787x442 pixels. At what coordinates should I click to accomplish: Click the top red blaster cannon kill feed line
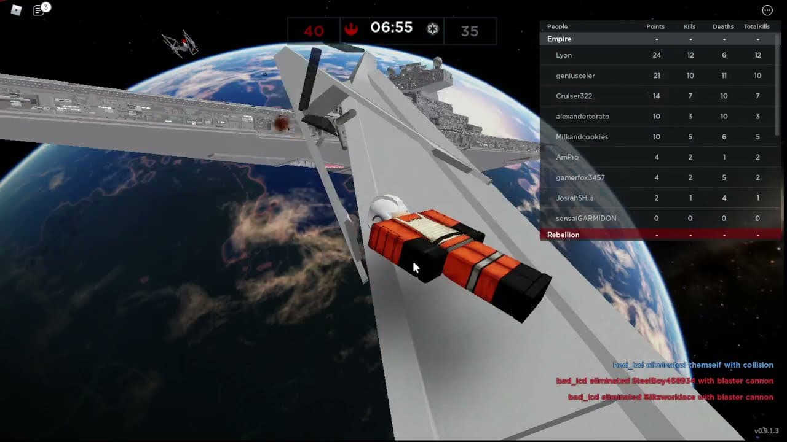(x=665, y=381)
